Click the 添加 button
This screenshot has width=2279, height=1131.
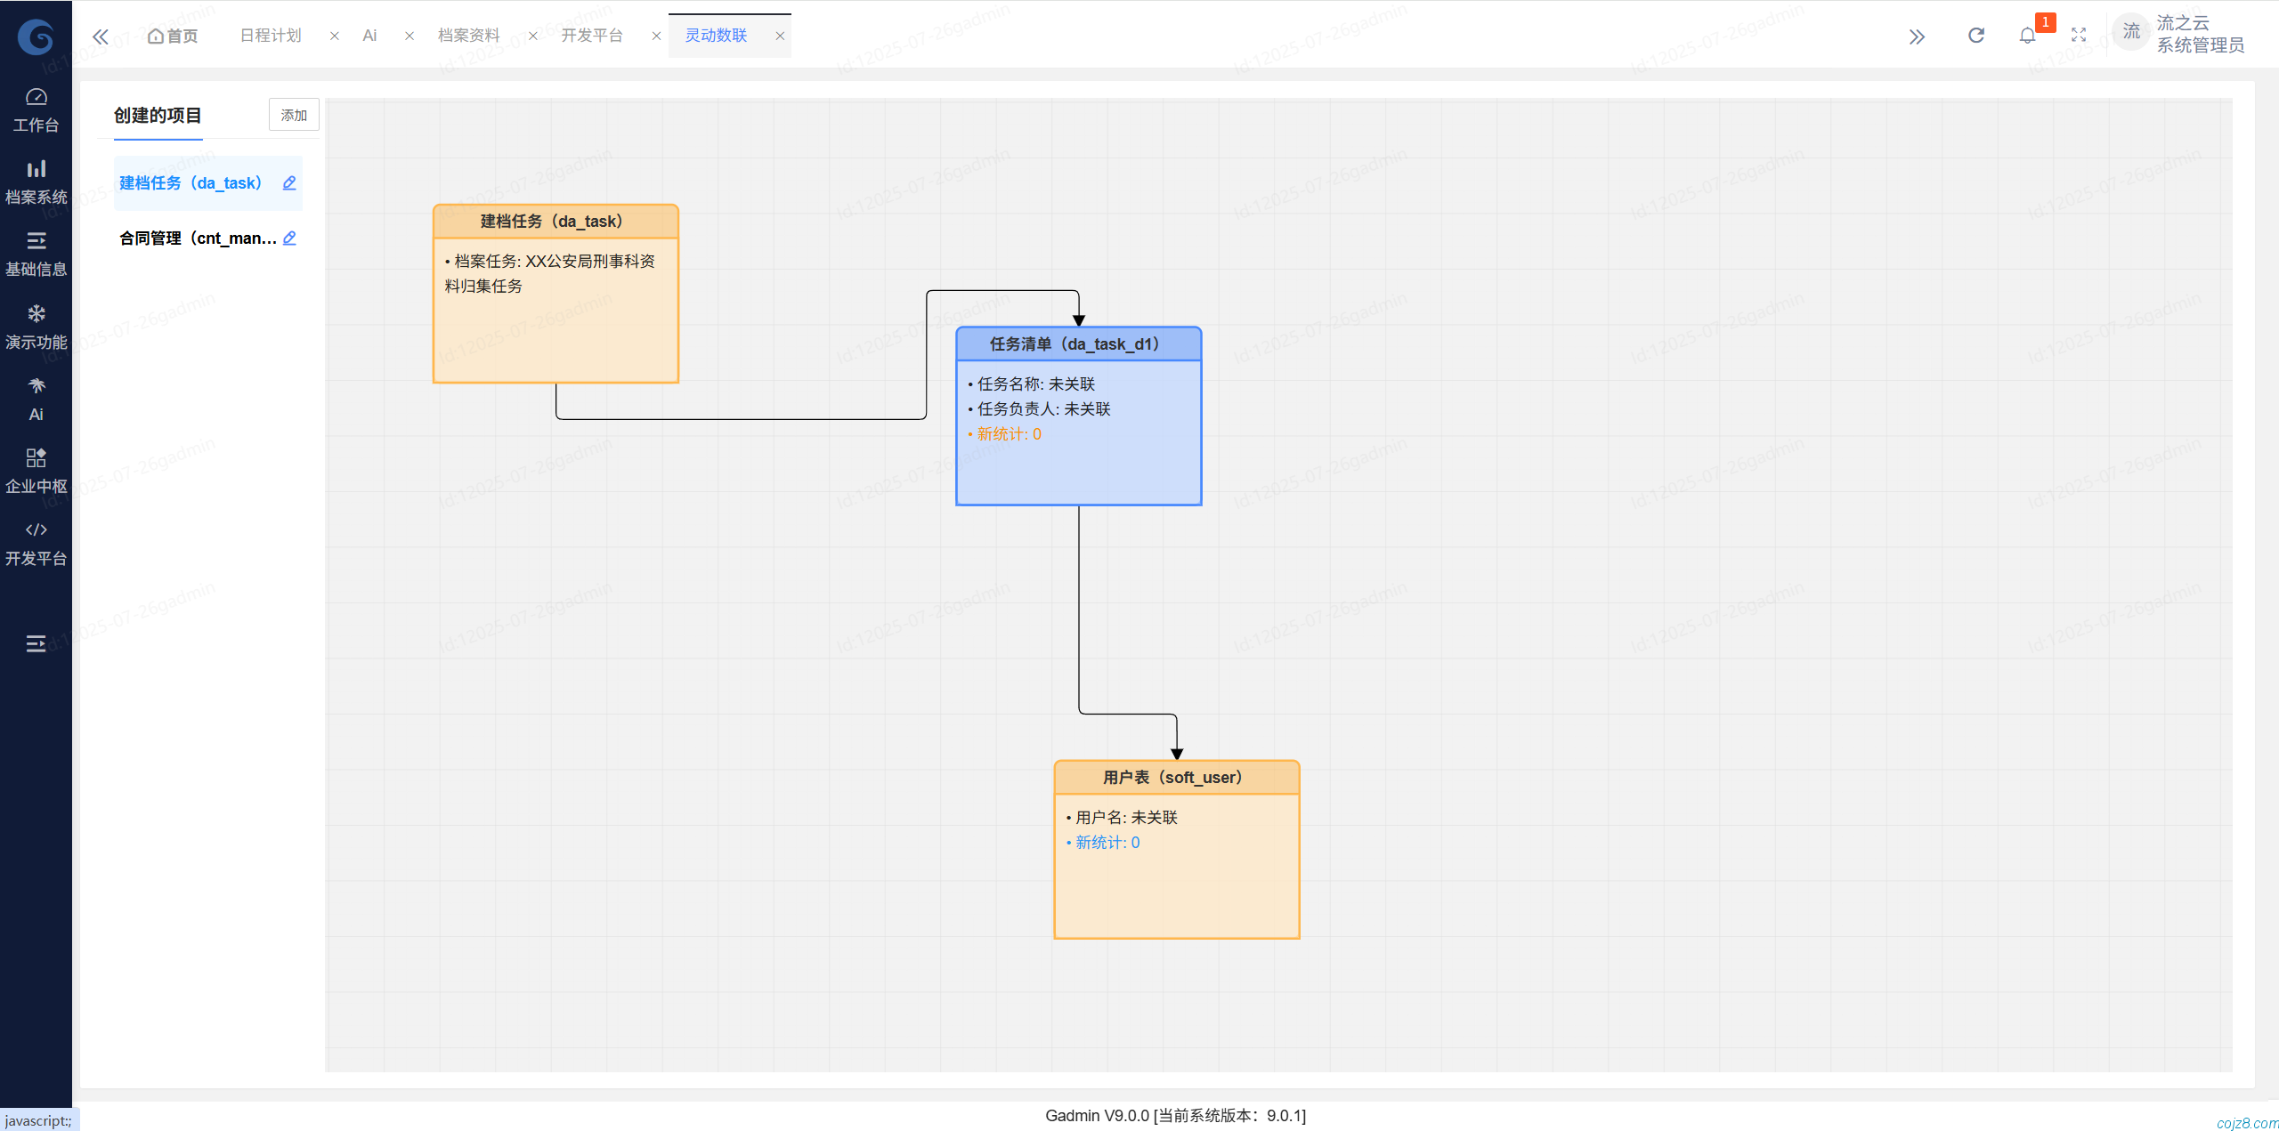[294, 115]
